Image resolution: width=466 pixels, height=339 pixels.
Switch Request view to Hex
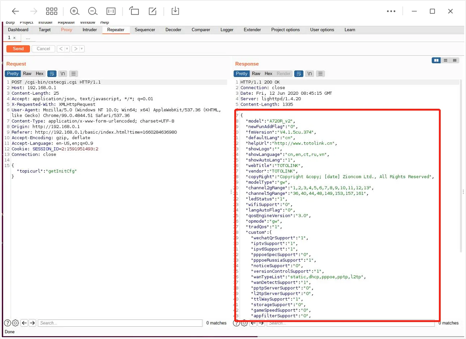(x=39, y=74)
